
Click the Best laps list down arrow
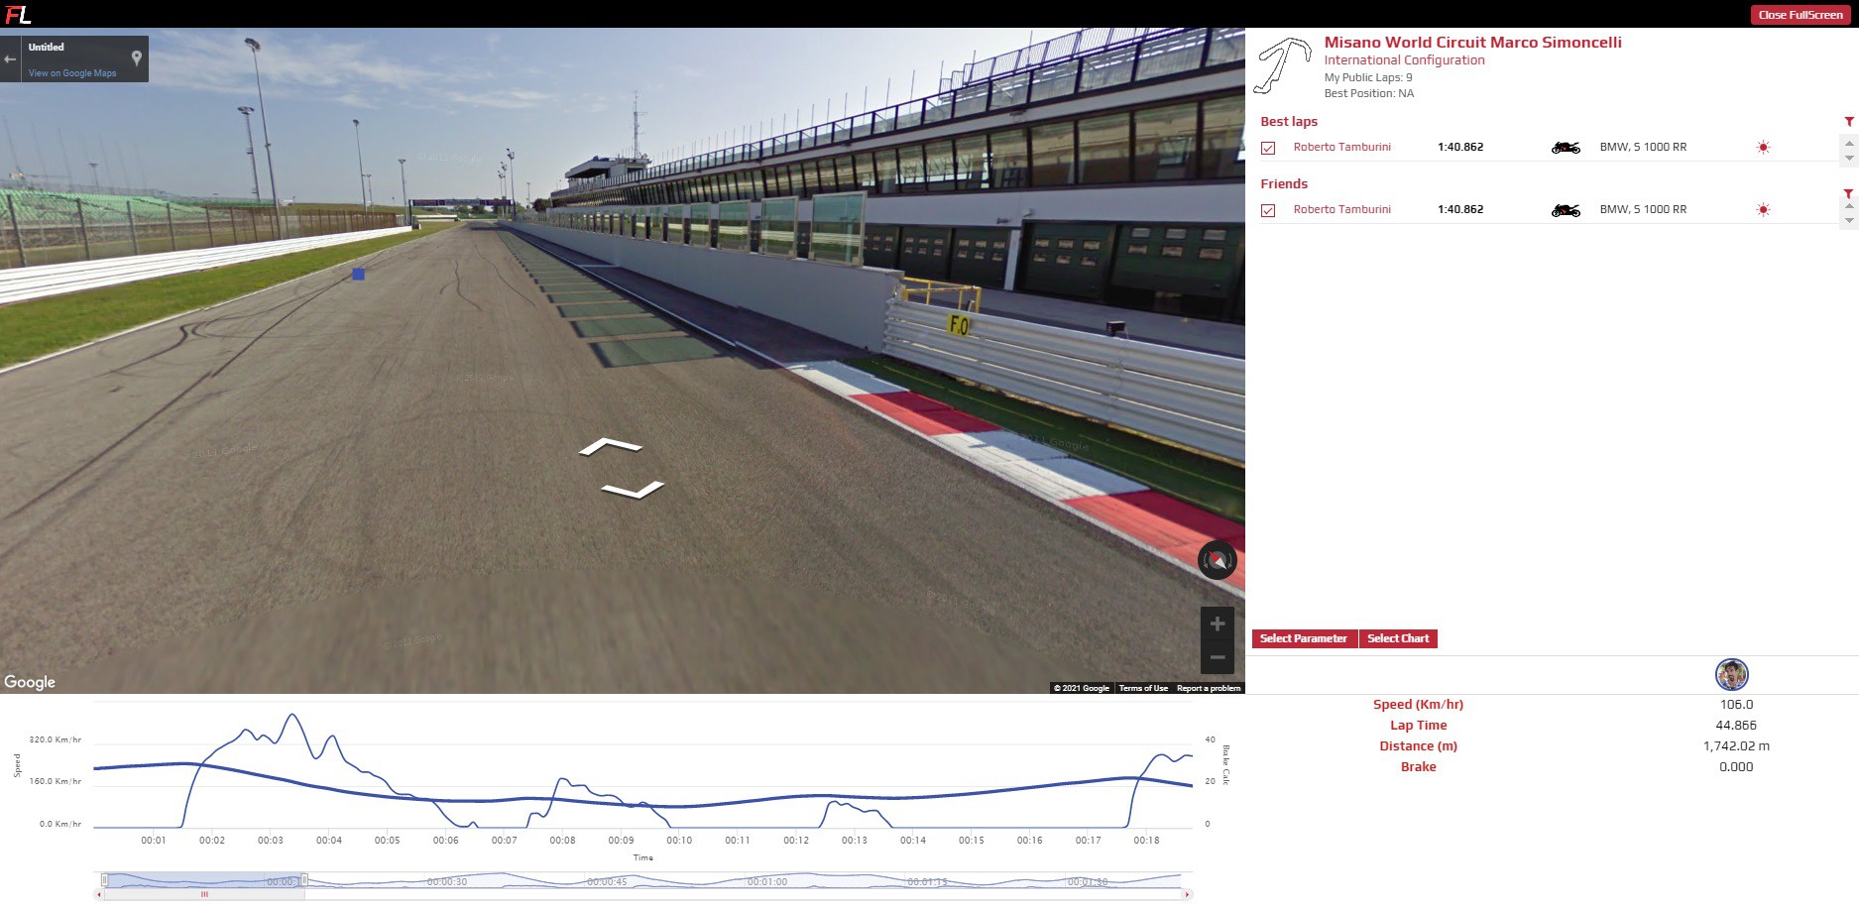point(1849,159)
